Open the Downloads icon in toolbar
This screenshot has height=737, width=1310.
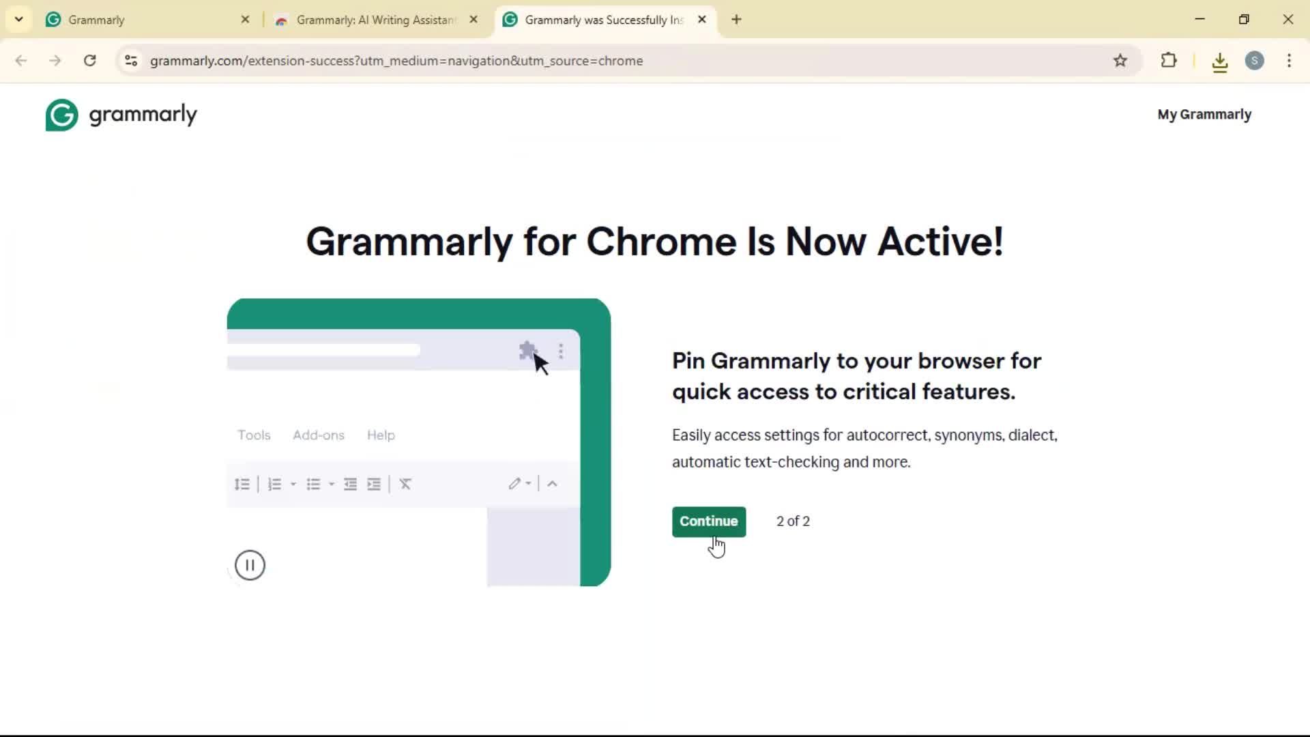click(x=1219, y=62)
